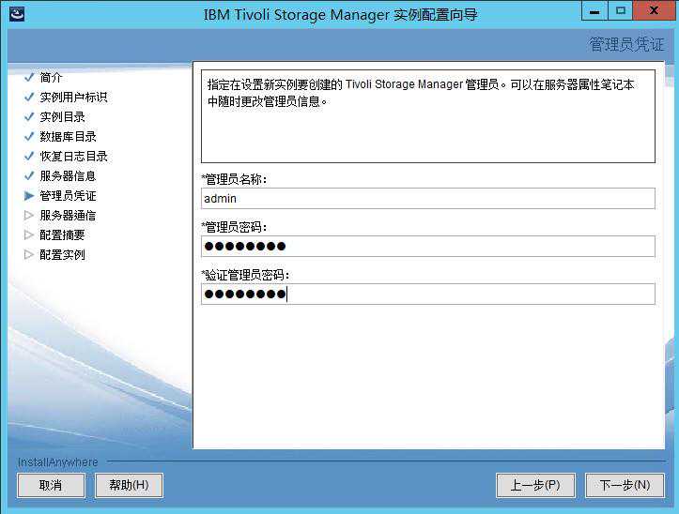Click the description text box at top
This screenshot has width=679, height=514.
[x=427, y=117]
